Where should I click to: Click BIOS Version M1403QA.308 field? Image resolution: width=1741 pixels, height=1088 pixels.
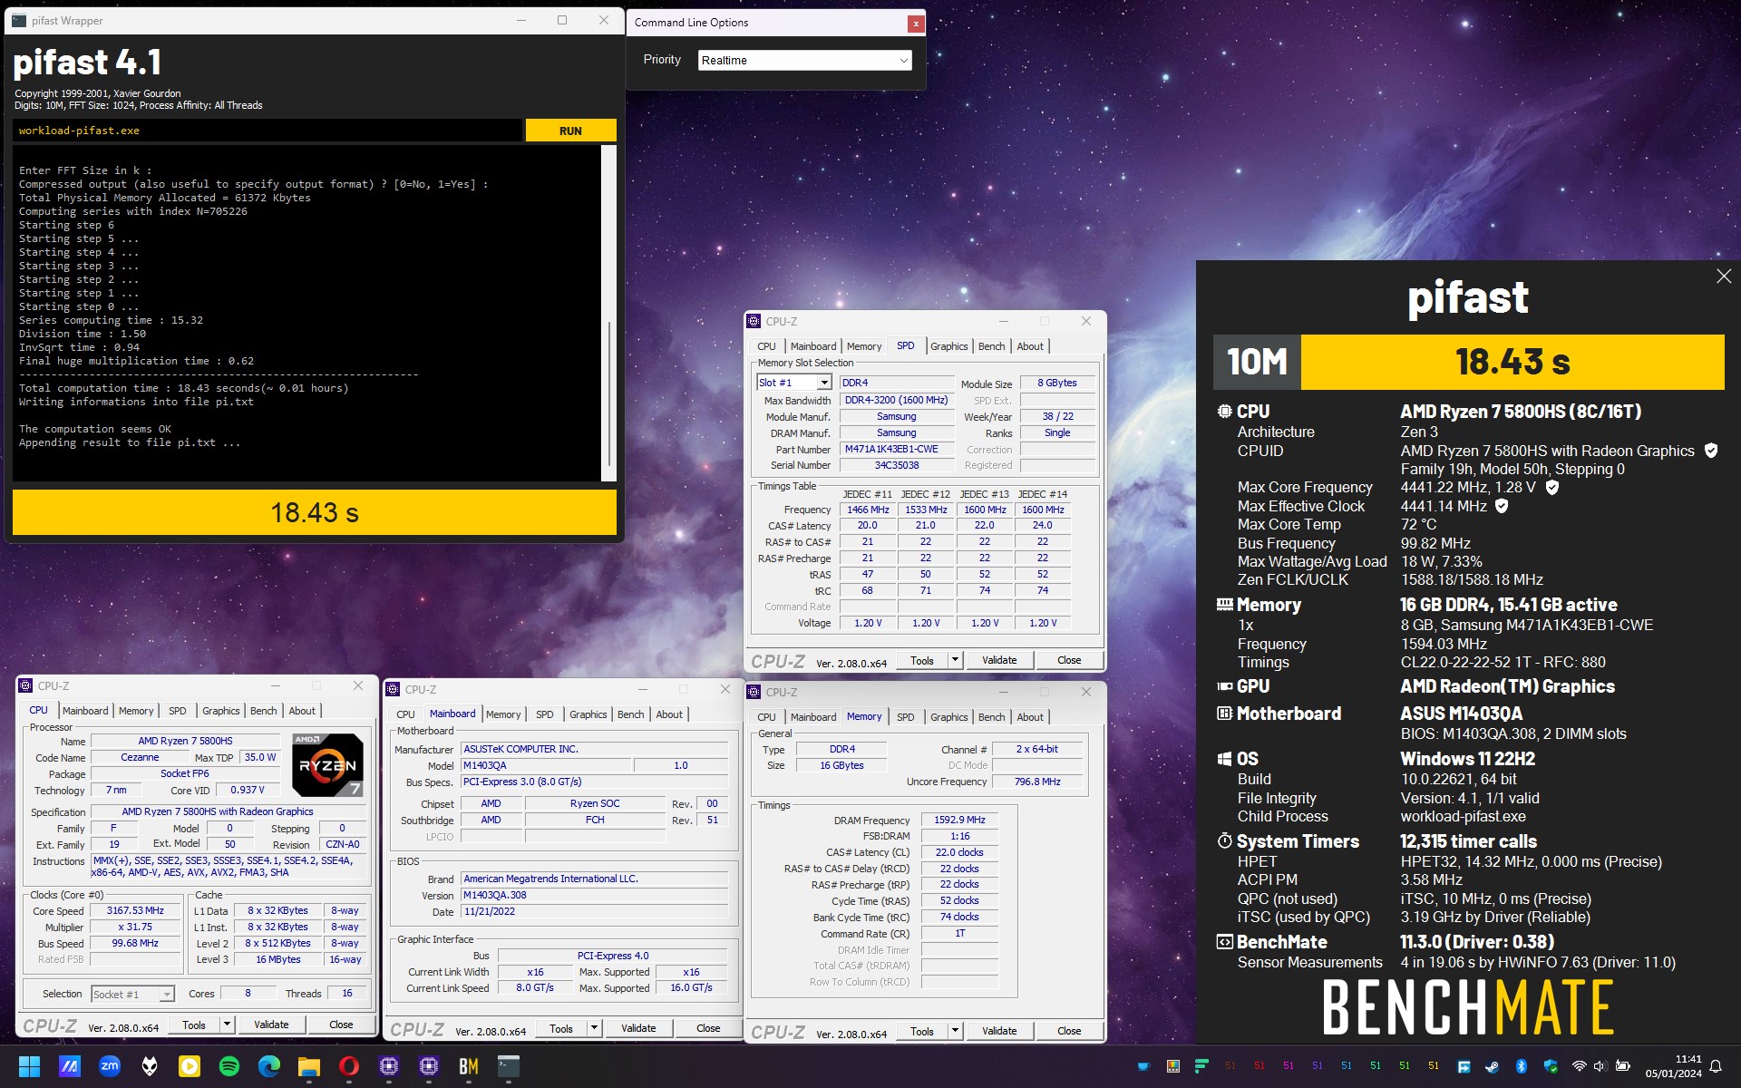[594, 895]
